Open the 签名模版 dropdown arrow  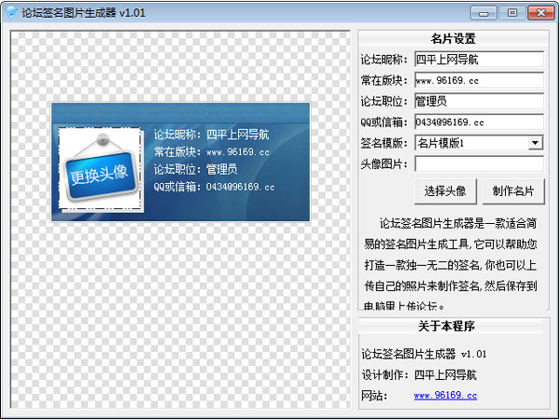coord(535,143)
